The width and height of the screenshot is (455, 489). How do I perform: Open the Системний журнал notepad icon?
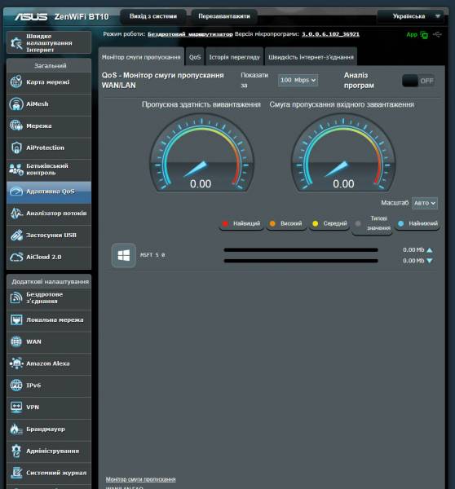(x=16, y=473)
